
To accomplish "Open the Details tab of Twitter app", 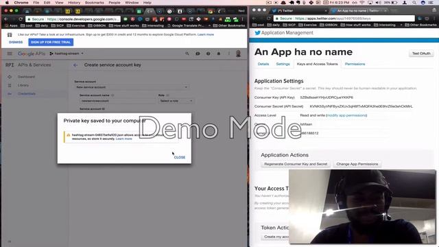I will pyautogui.click(x=263, y=64).
